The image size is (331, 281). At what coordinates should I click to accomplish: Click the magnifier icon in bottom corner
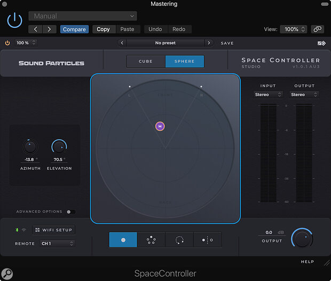[x=7, y=274]
